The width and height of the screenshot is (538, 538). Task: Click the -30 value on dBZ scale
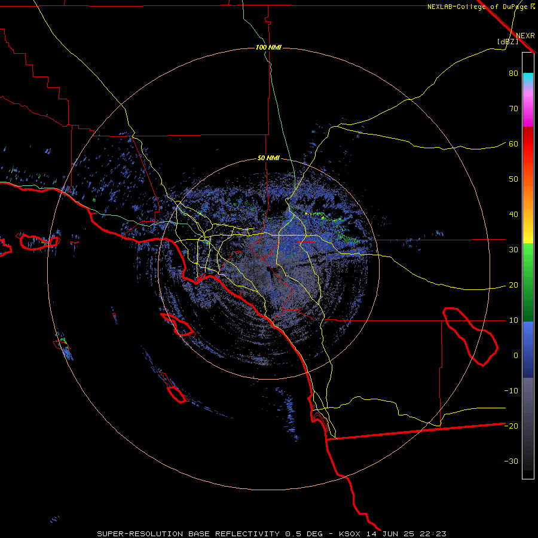tap(511, 461)
